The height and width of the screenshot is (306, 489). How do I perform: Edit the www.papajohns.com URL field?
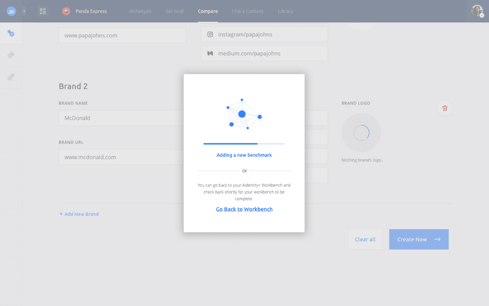(x=122, y=35)
